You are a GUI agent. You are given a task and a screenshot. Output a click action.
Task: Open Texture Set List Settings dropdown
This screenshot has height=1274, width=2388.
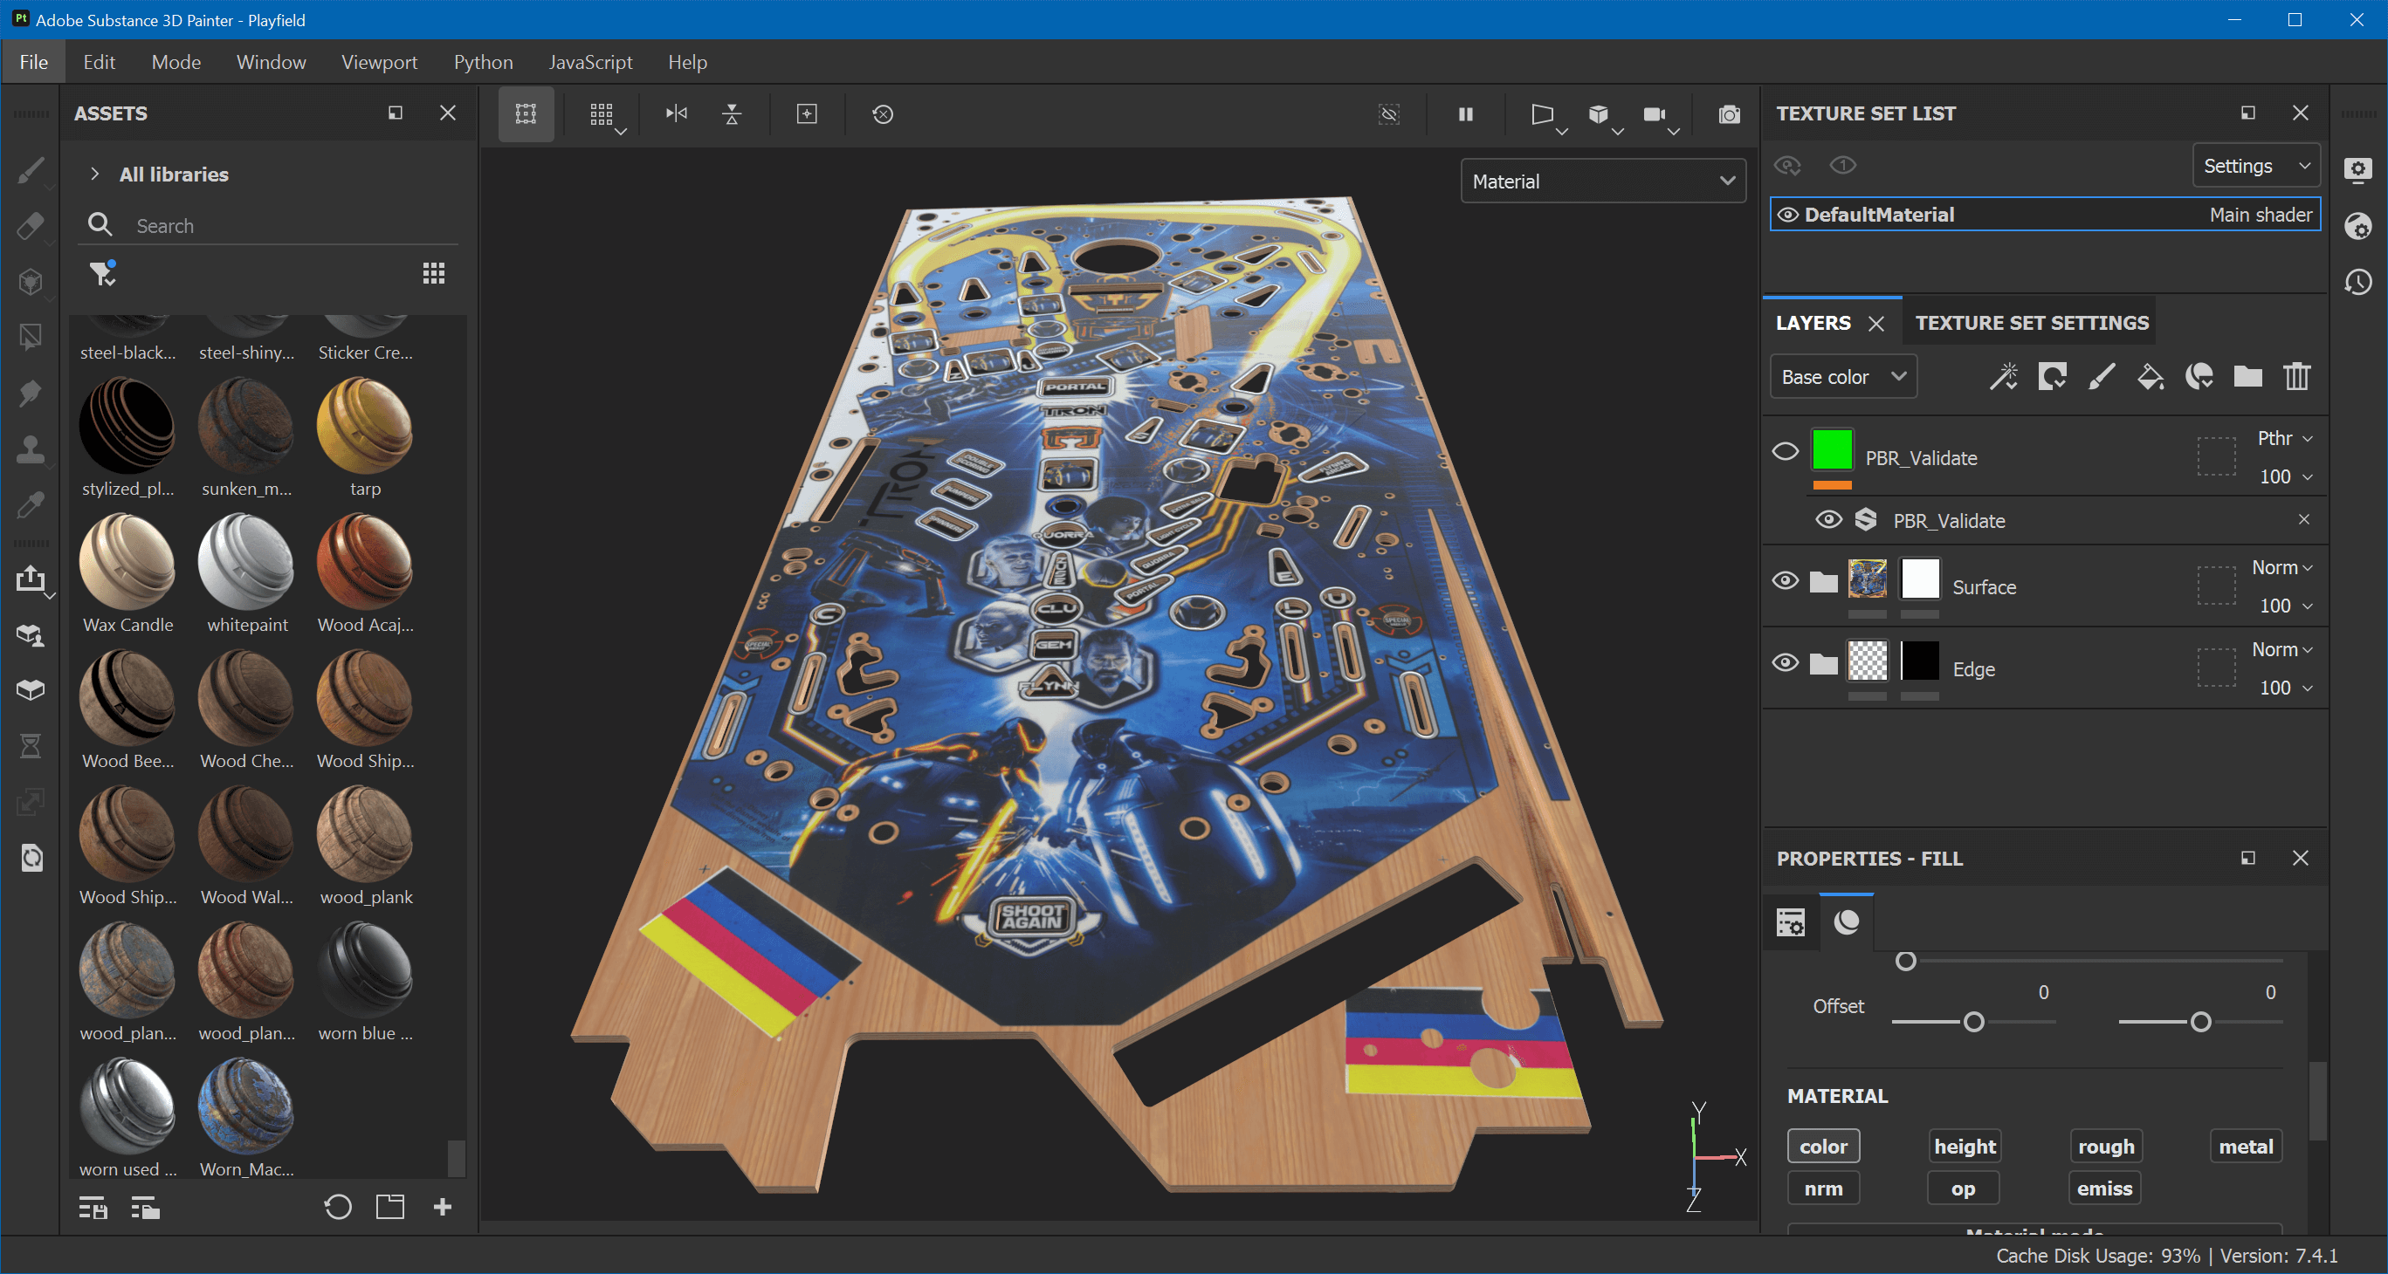[x=2255, y=166]
